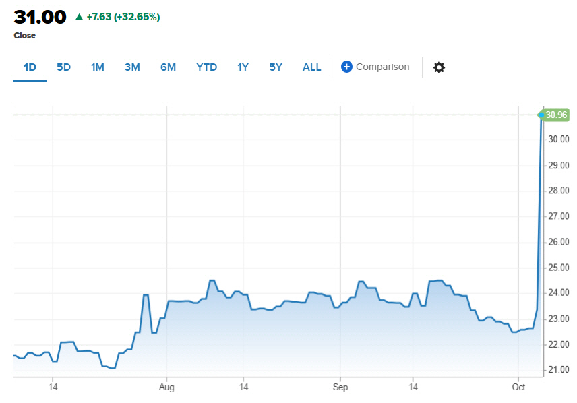
Task: Select the 1D time range tab
Action: (x=30, y=67)
